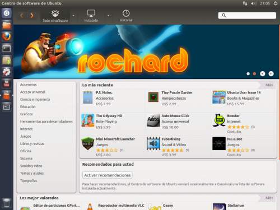
Task: Open the Auto Mouse Click icon
Action: [x=153, y=120]
